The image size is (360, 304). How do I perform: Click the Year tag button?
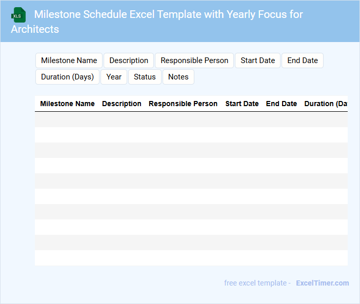(x=114, y=77)
